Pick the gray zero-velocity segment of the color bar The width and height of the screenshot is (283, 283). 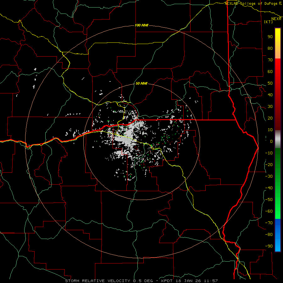coord(278,139)
